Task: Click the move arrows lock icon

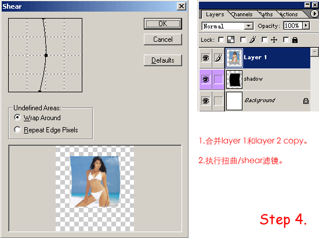Action: tap(274, 39)
